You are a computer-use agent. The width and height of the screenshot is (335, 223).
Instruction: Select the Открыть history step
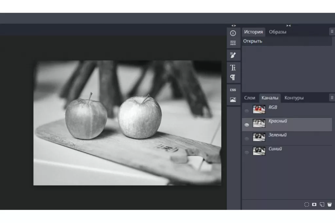(287, 41)
